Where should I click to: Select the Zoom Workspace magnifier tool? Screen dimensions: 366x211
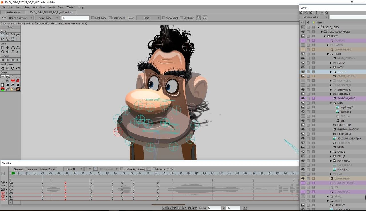pos(8,68)
